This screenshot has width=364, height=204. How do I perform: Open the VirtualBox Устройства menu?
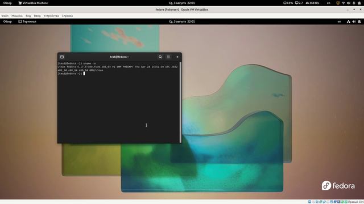point(51,16)
